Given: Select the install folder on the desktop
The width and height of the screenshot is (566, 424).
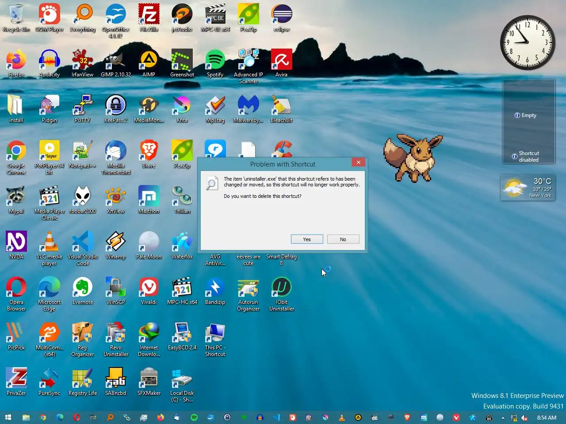Looking at the screenshot, I should click(x=16, y=109).
